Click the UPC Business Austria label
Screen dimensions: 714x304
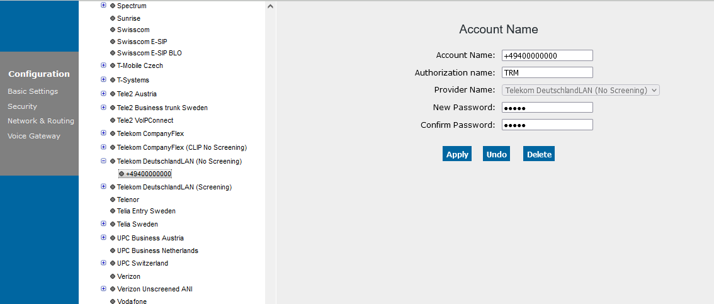tap(150, 238)
